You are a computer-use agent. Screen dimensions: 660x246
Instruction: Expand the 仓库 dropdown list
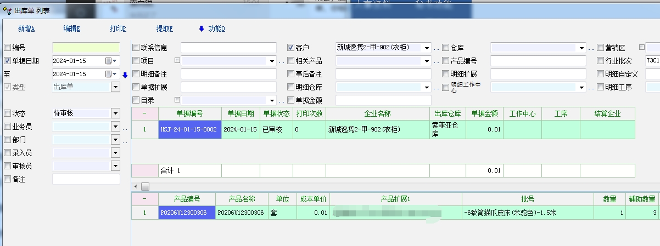point(581,48)
